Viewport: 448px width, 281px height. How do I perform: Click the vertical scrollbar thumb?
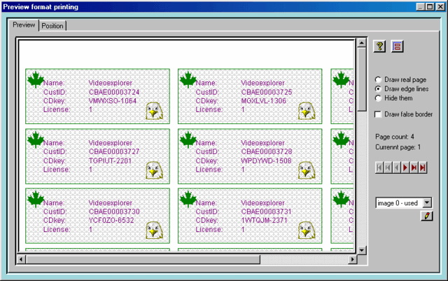pos(362,80)
